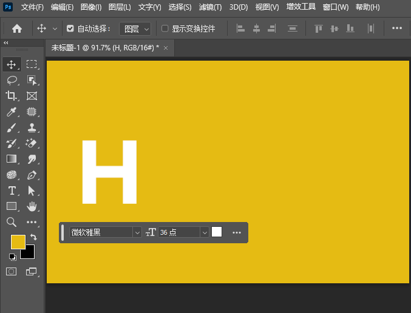
Task: Select the Spot Healing Brush tool
Action: [32, 112]
